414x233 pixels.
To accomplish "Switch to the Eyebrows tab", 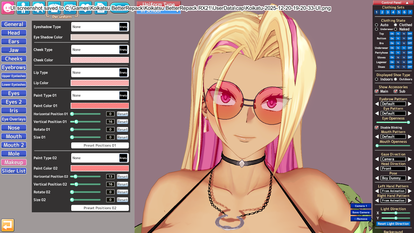I will 14,68.
